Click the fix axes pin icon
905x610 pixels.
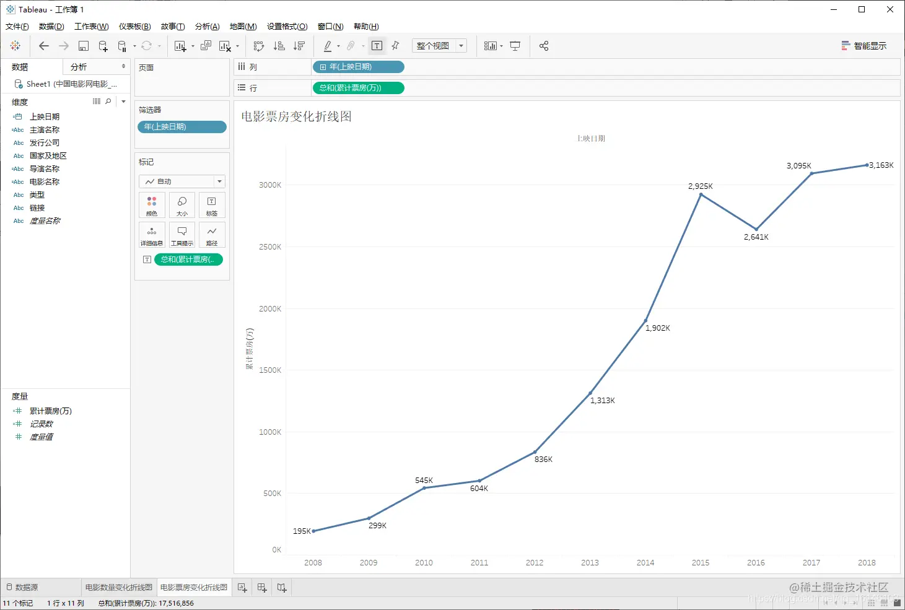(396, 46)
